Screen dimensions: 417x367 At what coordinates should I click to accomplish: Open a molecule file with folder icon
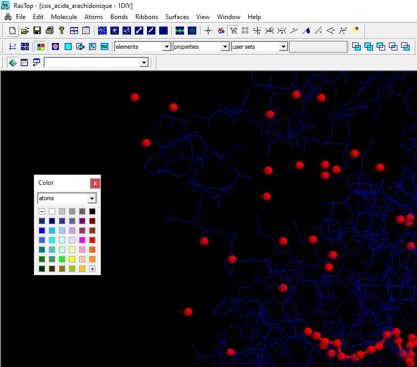pyautogui.click(x=25, y=31)
